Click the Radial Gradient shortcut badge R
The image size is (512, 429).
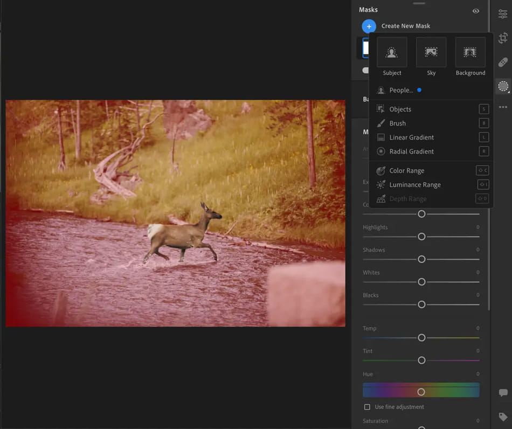coord(484,151)
